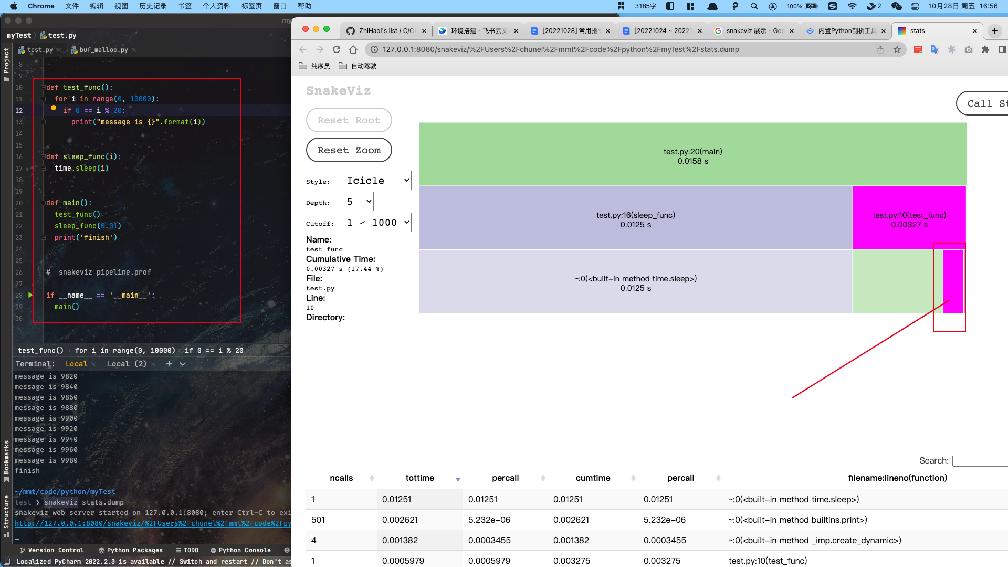The height and width of the screenshot is (567, 1008).
Task: Select the magenta test.py:10(test_func) block
Action: click(x=909, y=217)
